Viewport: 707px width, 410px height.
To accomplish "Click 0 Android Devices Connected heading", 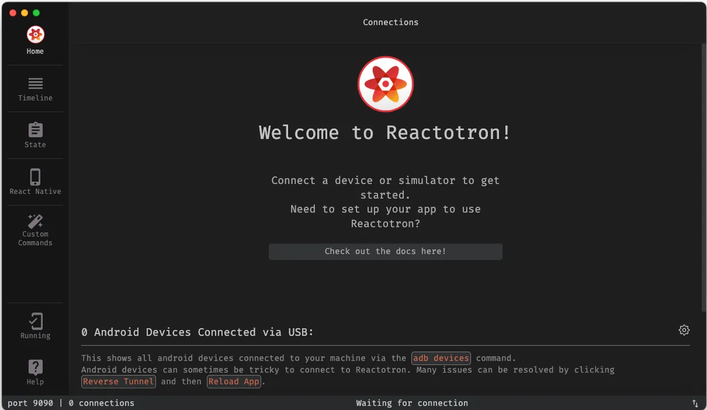I will click(197, 332).
